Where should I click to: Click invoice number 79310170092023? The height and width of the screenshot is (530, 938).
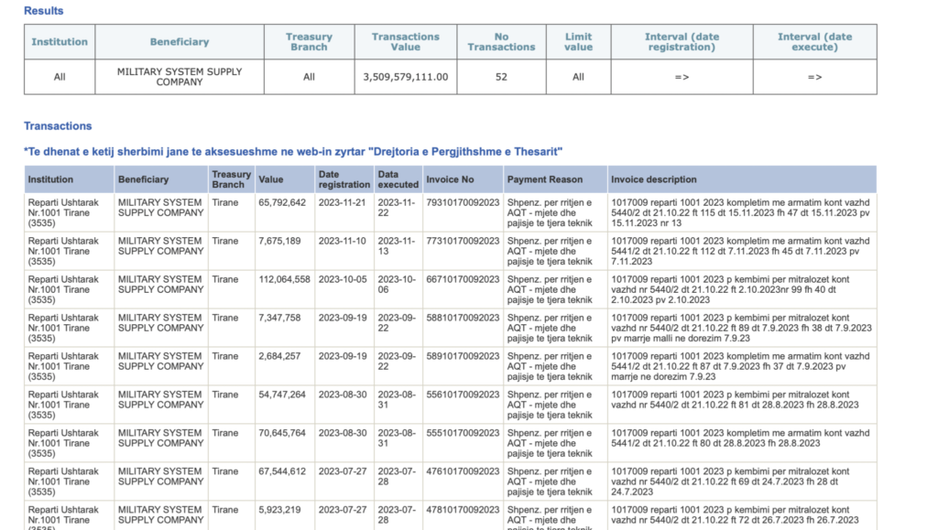(463, 202)
